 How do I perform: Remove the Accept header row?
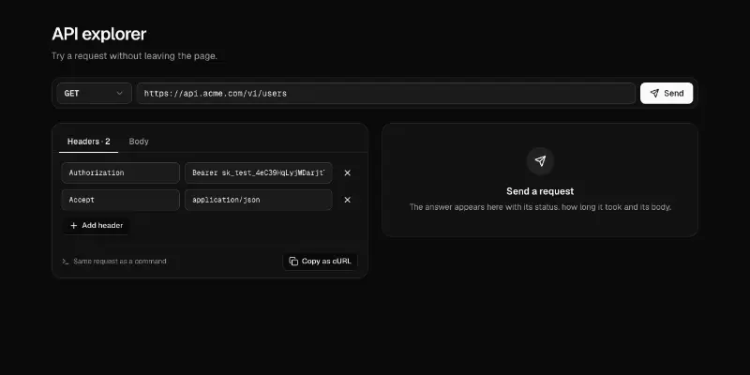347,200
